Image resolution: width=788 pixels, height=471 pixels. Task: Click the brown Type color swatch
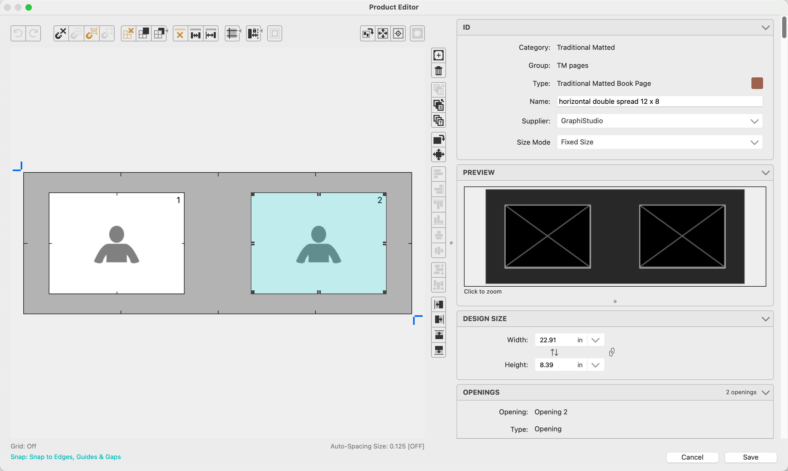tap(757, 83)
